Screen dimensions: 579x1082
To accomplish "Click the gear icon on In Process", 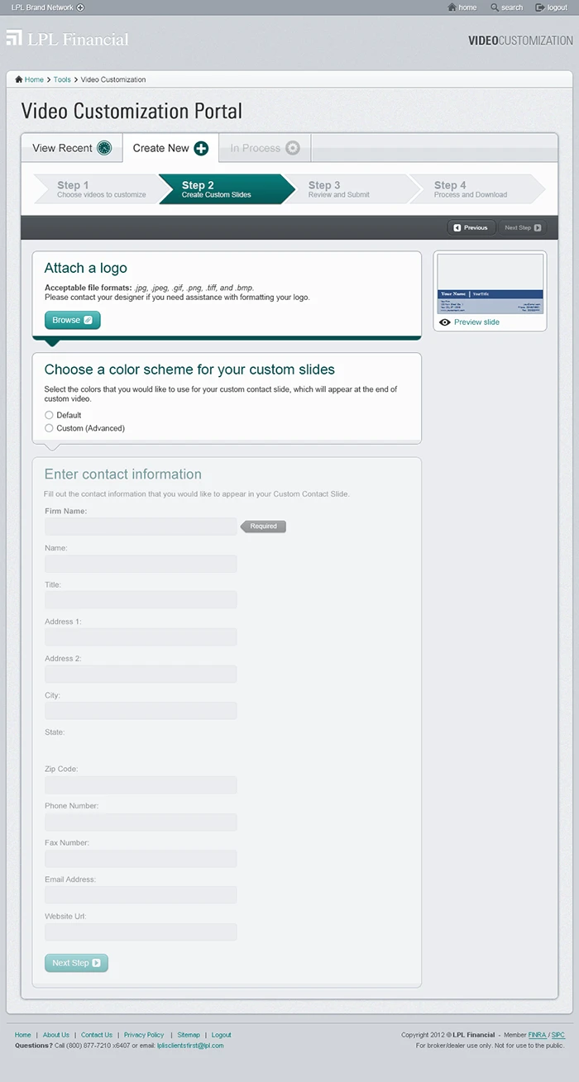I will tap(292, 148).
